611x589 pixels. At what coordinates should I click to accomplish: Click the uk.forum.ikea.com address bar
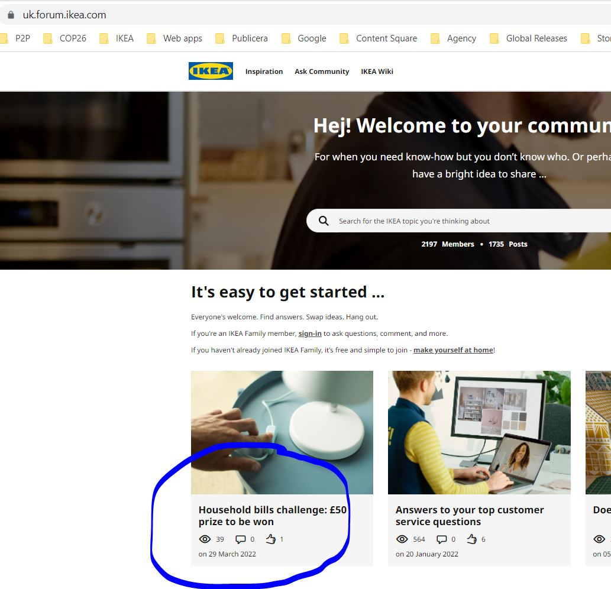[305, 15]
